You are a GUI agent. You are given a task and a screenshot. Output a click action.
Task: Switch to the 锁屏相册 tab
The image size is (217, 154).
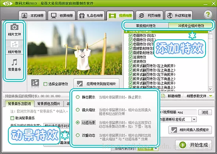(x=62, y=15)
